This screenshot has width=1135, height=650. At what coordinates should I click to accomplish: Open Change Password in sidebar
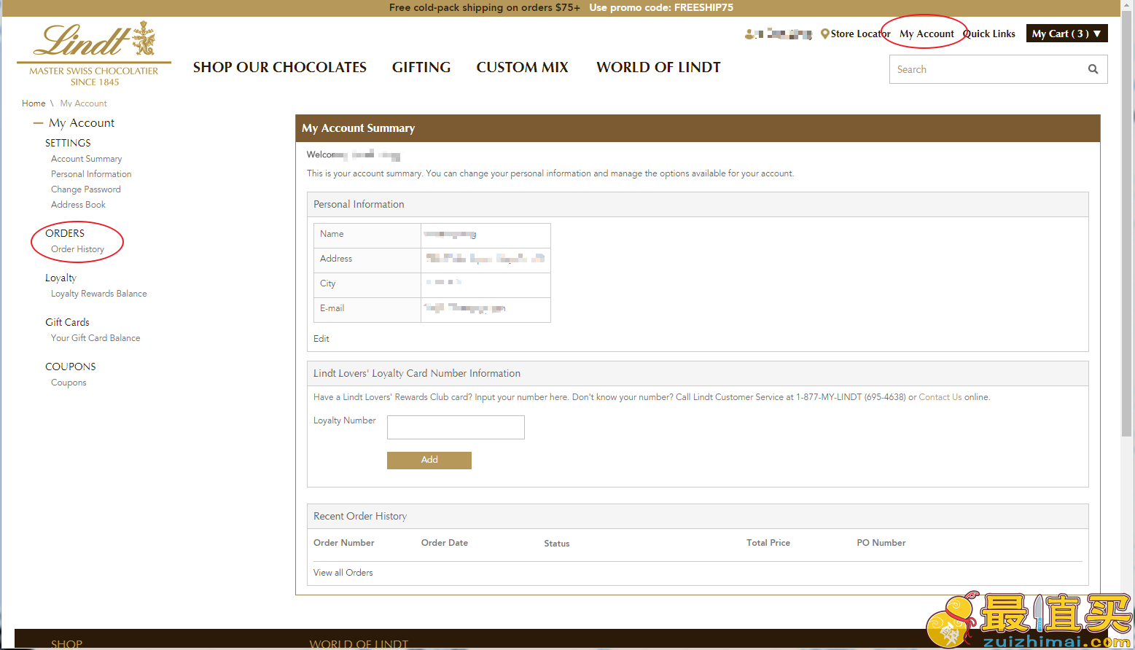click(86, 189)
